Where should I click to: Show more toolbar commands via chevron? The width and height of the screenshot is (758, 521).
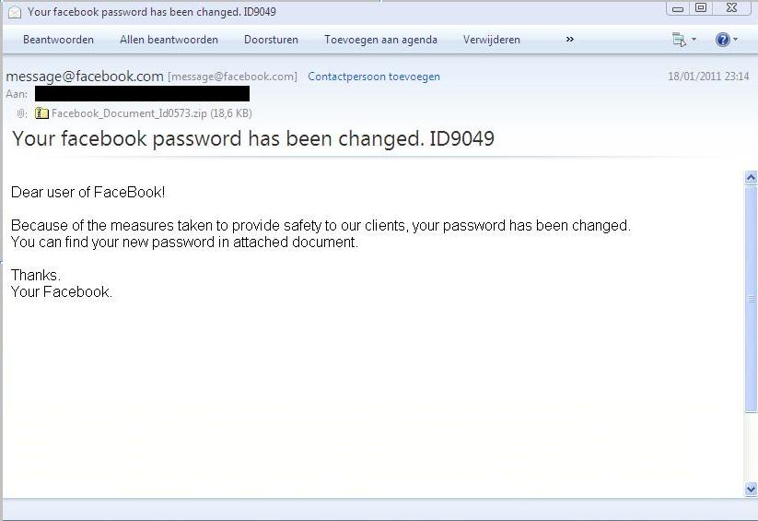coord(569,40)
